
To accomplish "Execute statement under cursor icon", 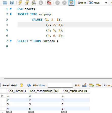I will [x=27, y=3].
